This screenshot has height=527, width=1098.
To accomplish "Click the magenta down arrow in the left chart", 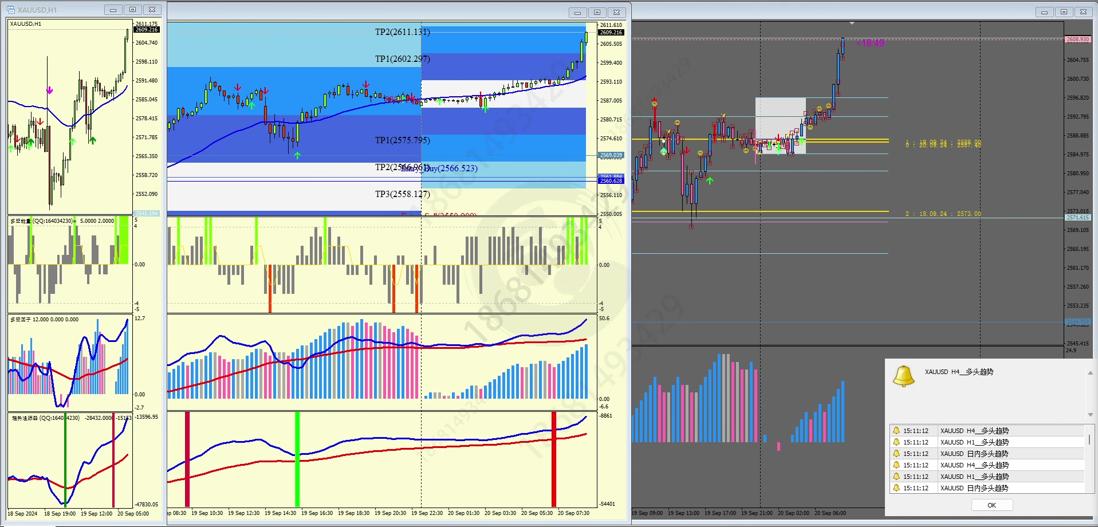I will tap(50, 90).
